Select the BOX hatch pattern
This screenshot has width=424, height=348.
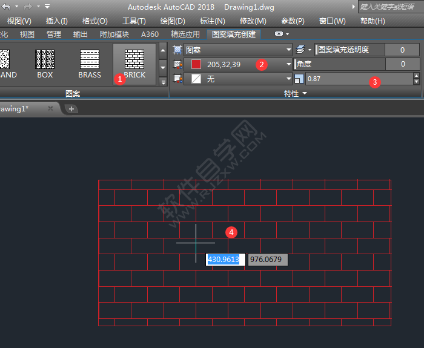45,64
